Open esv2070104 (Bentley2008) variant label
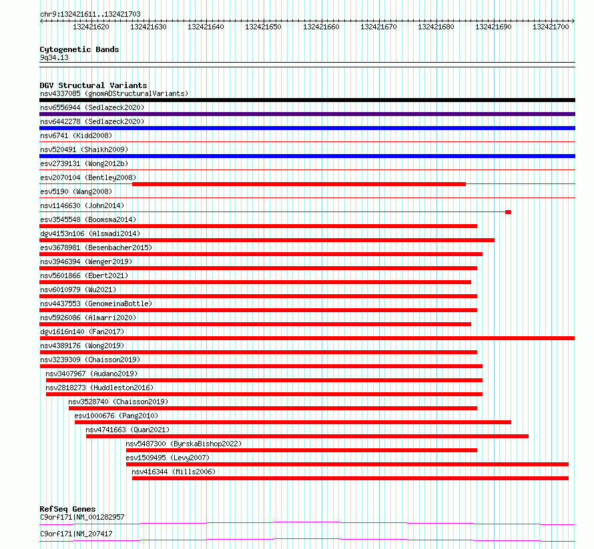This screenshot has width=594, height=549. 88,177
